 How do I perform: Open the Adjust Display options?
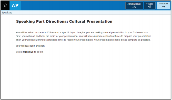134,5
